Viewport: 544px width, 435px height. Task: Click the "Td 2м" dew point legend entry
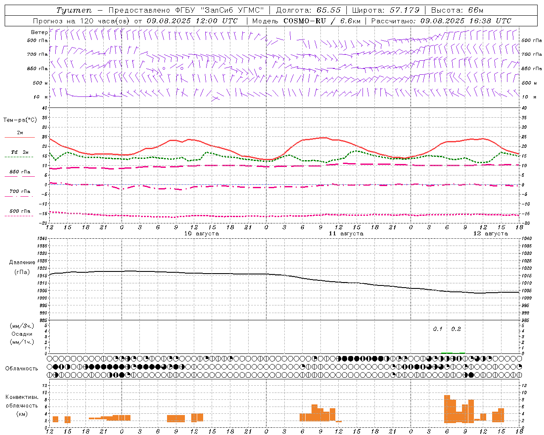[20, 152]
